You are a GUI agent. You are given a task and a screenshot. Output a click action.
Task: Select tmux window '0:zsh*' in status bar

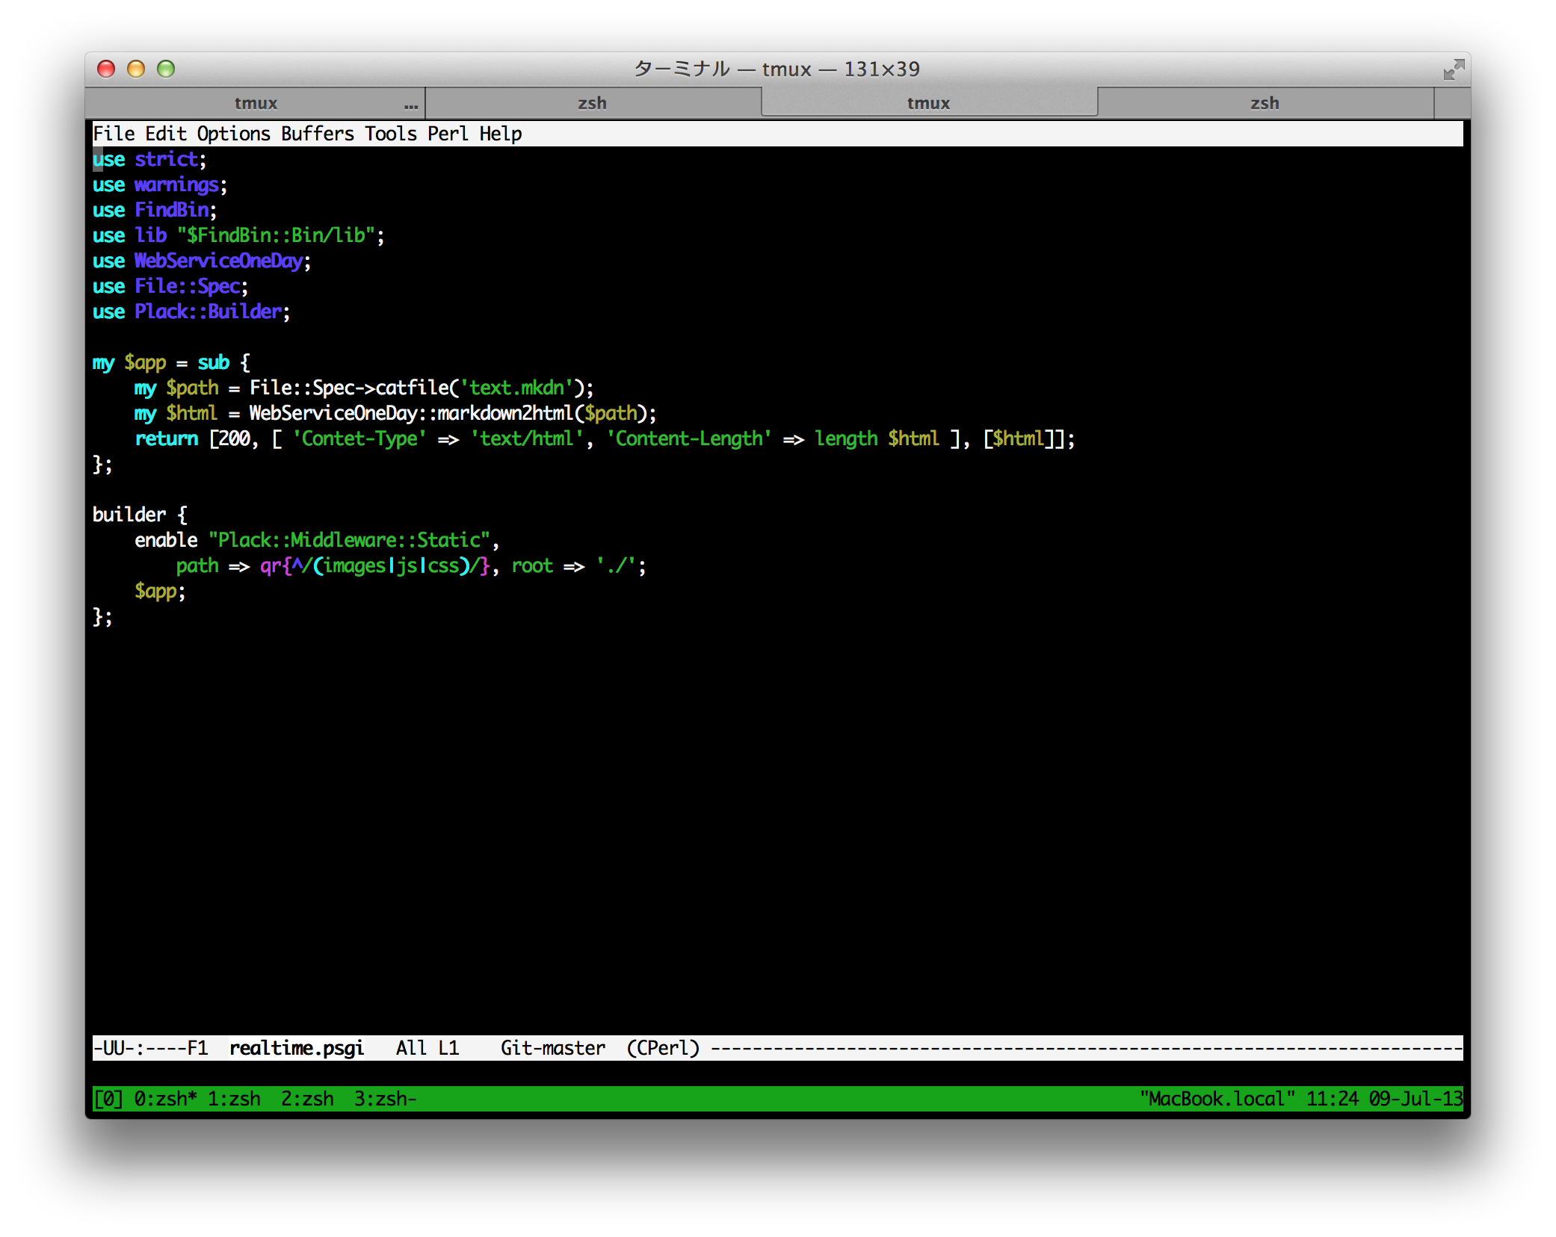click(166, 1099)
